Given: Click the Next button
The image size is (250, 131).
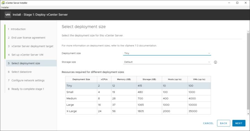Looking at the screenshot, I should (x=239, y=123).
